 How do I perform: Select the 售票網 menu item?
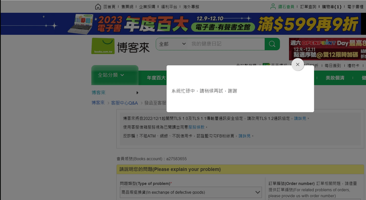coord(127,6)
